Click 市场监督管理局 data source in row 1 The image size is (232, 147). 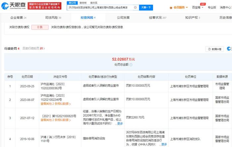pyautogui.click(x=222, y=86)
